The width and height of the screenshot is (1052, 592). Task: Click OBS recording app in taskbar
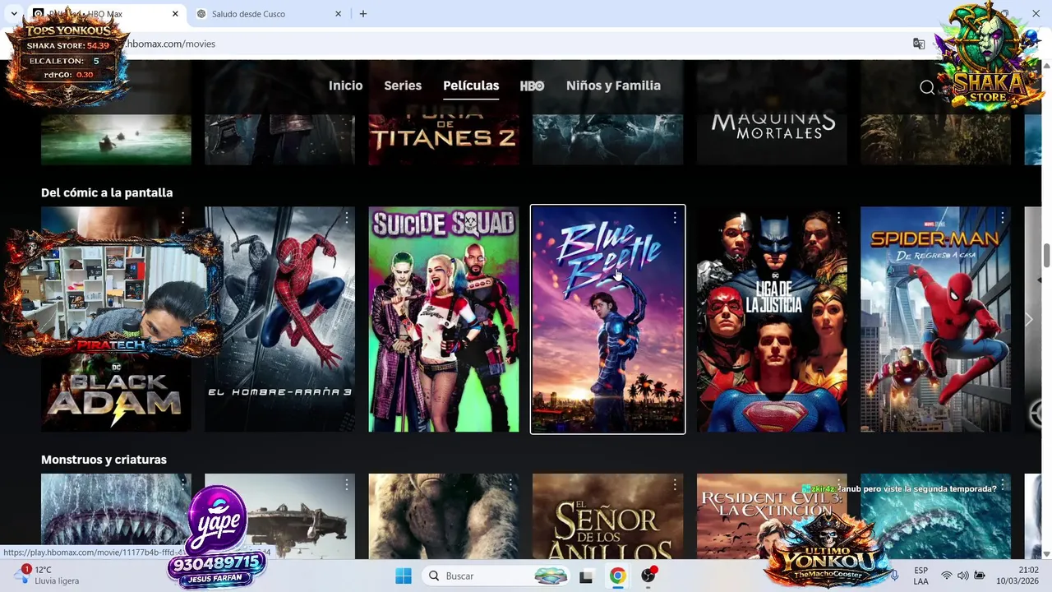(x=649, y=576)
